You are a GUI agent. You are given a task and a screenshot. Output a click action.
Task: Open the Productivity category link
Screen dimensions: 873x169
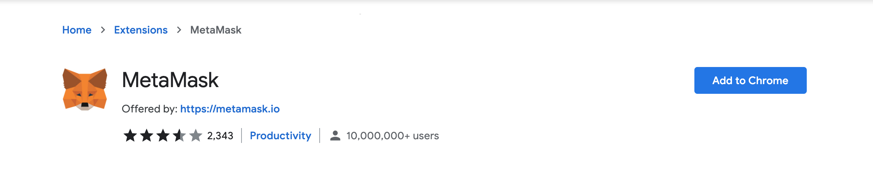(x=281, y=135)
